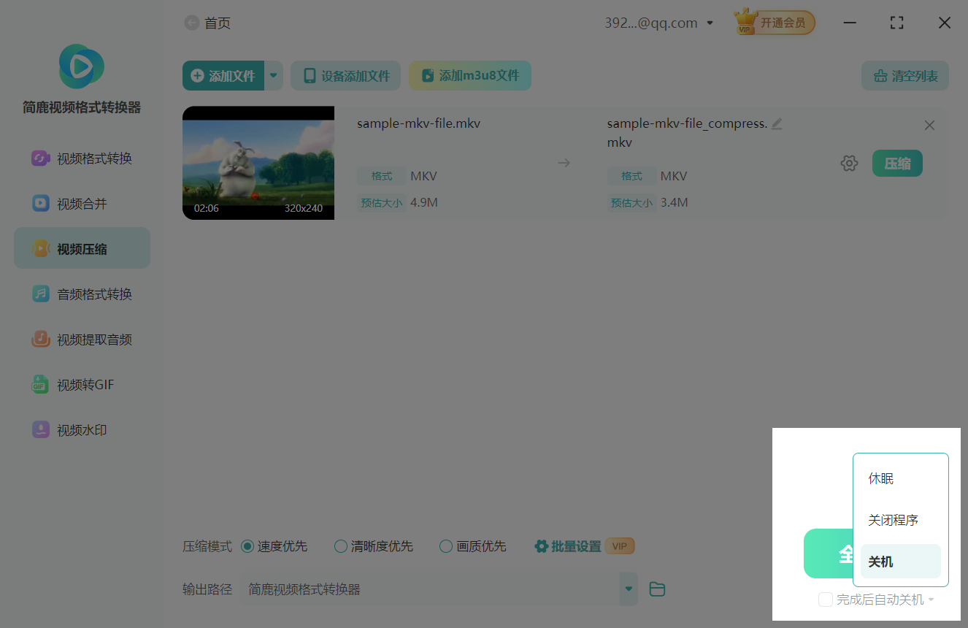The height and width of the screenshot is (628, 968).
Task: Select 关机 from the shutdown menu
Action: pyautogui.click(x=880, y=561)
